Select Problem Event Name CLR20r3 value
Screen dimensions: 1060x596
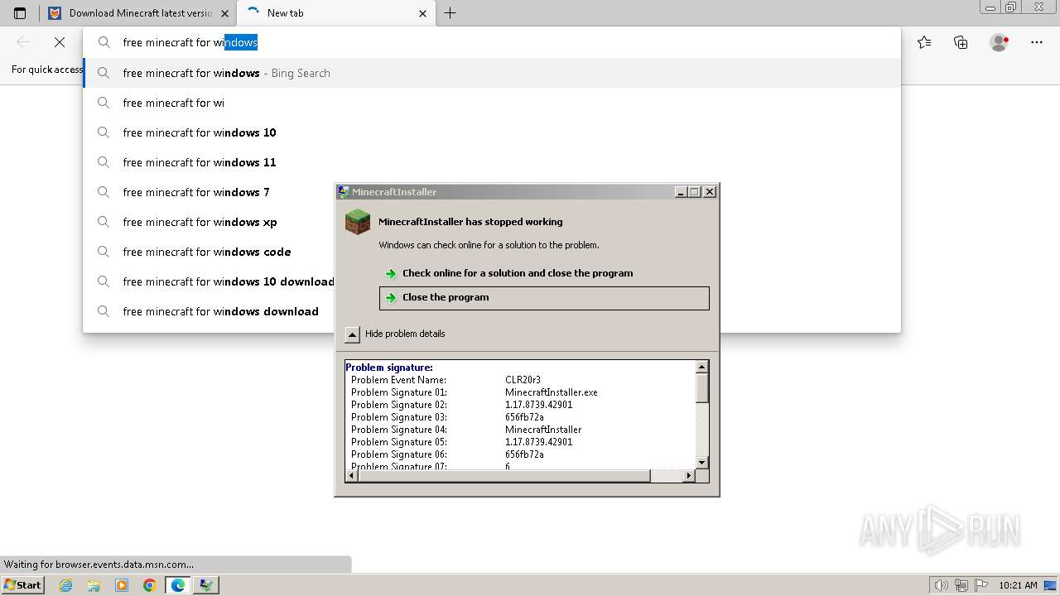(x=523, y=380)
